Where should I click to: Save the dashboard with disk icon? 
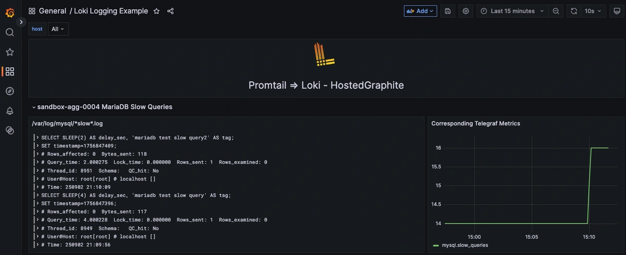tap(448, 11)
